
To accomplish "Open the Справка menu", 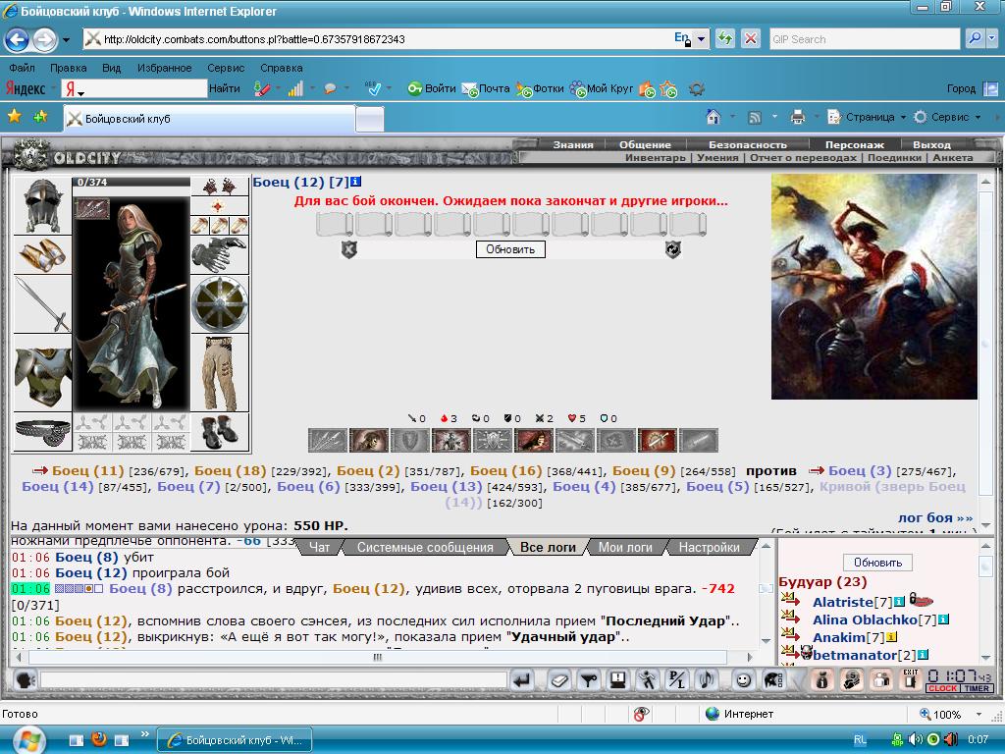I will tap(282, 68).
